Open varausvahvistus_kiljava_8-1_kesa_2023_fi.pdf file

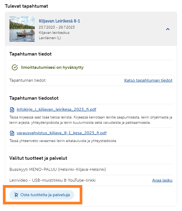[62, 133]
